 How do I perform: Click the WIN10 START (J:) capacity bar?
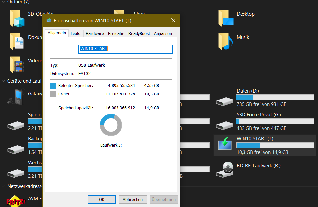click(275, 145)
